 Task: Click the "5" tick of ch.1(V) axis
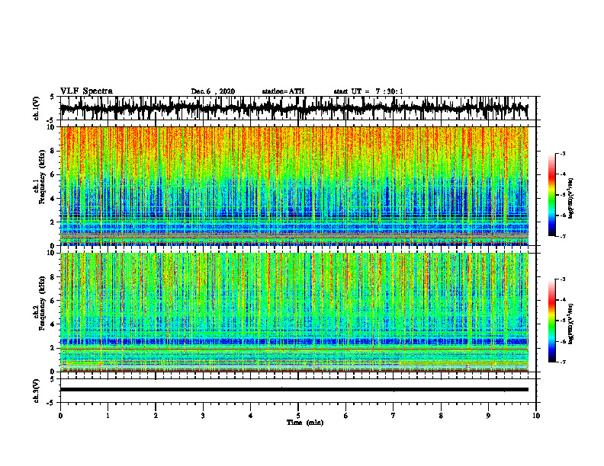pos(52,97)
